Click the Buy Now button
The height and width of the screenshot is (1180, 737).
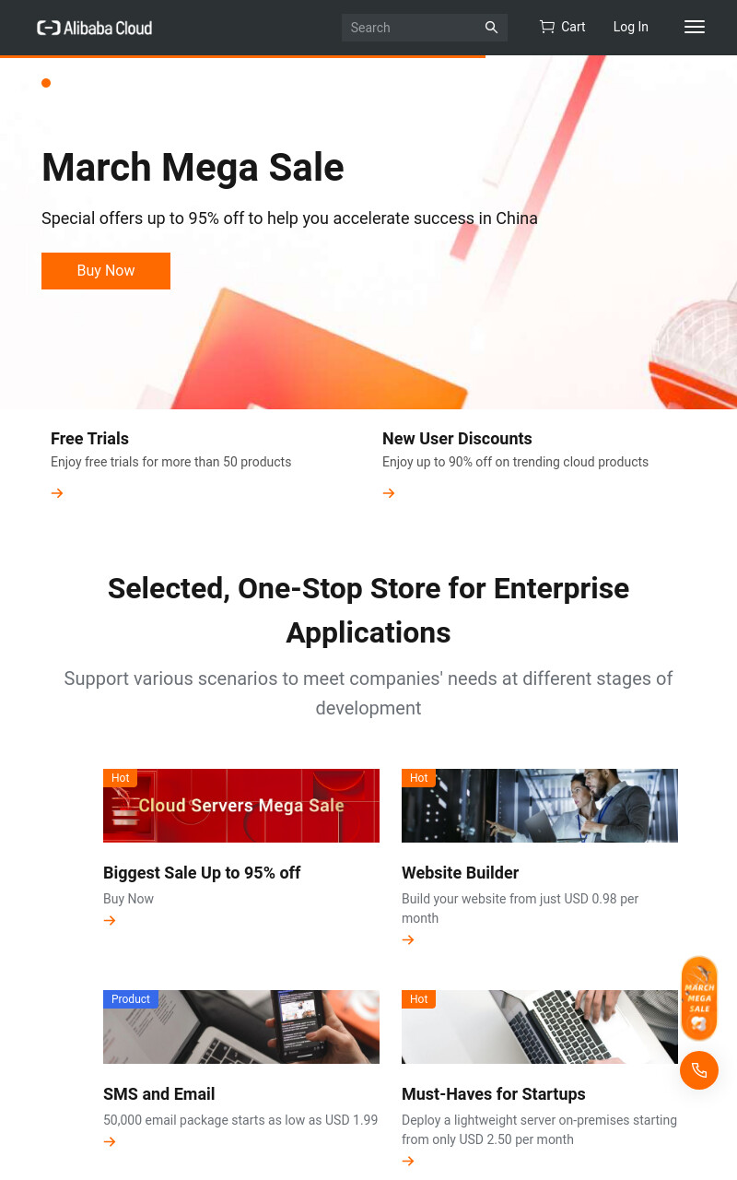pyautogui.click(x=106, y=271)
